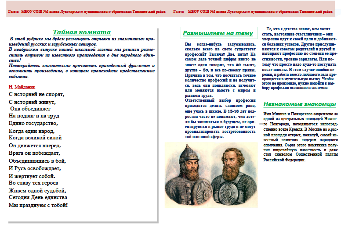Click the line "Он движется вперед."
The image size is (341, 242).
click(35, 146)
